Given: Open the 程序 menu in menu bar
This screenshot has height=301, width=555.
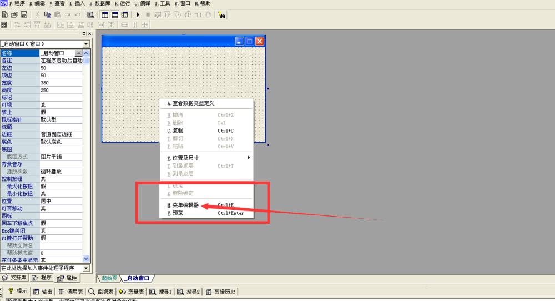Looking at the screenshot, I should coord(17,3).
